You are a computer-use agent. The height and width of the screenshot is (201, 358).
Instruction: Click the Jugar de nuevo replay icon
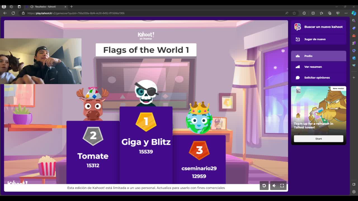point(298,39)
